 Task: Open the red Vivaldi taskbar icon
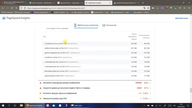(48, 105)
